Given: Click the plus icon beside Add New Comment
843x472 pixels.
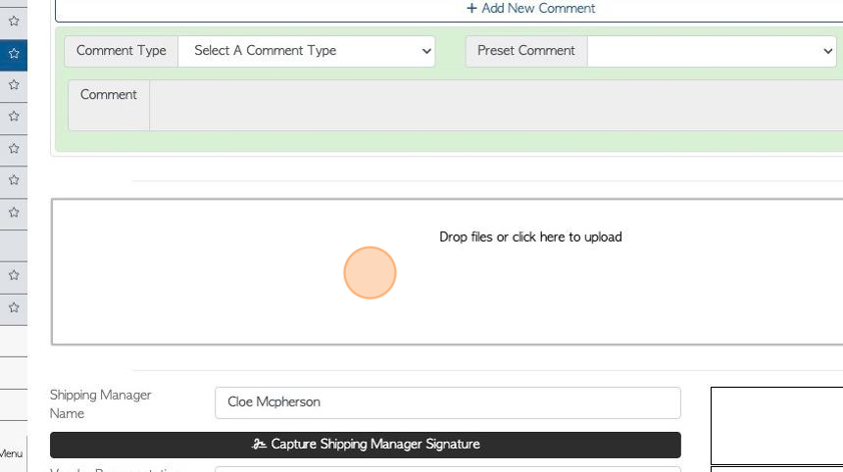Looking at the screenshot, I should 471,8.
